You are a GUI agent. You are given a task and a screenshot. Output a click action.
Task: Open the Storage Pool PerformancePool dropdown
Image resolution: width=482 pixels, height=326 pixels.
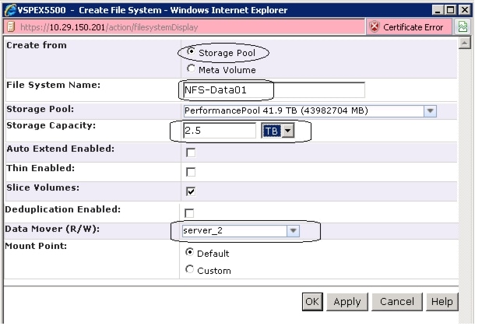[x=430, y=110]
